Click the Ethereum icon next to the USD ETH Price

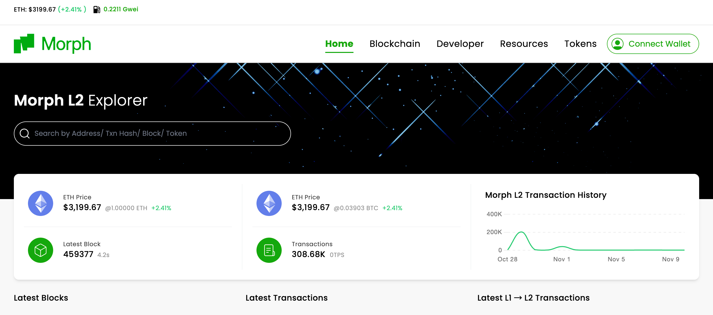(x=41, y=203)
